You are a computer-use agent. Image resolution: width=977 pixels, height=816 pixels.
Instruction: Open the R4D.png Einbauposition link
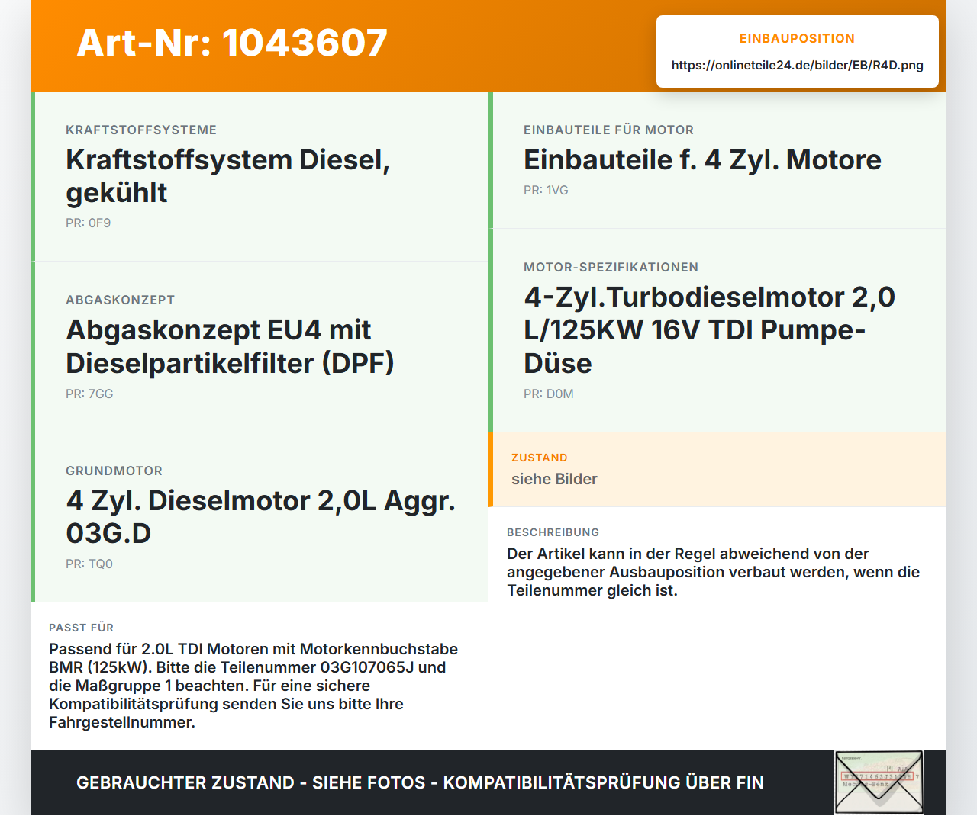(x=798, y=66)
